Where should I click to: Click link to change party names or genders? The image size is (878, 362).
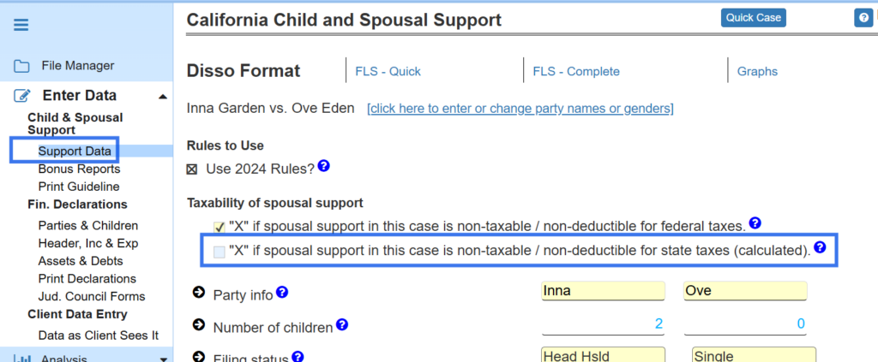point(520,109)
